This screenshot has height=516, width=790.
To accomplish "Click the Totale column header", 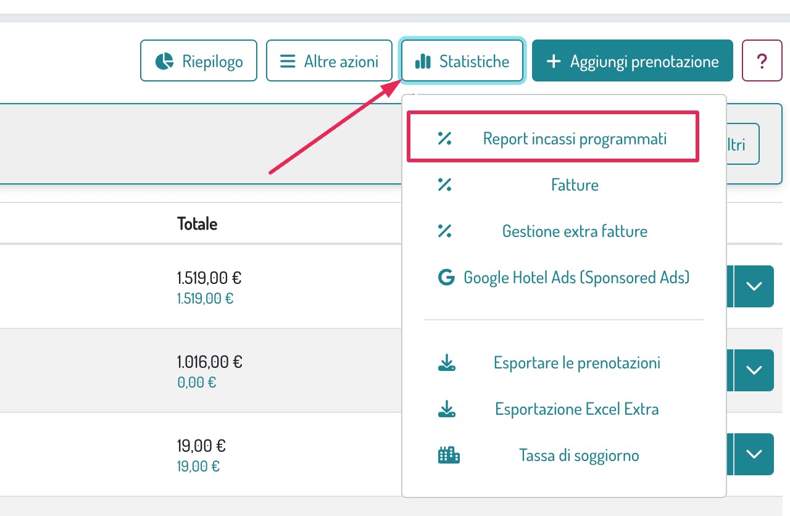I will pos(197,223).
